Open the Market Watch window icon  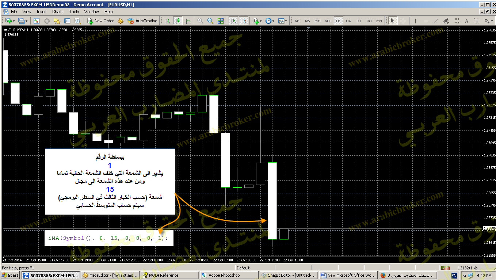[37, 21]
